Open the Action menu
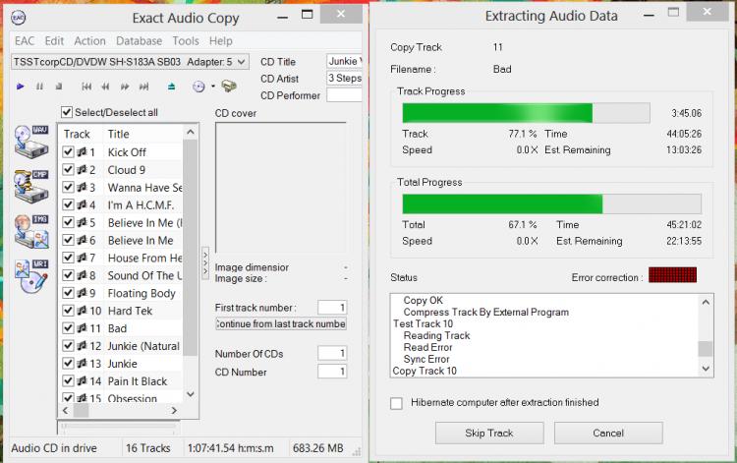 (x=89, y=41)
